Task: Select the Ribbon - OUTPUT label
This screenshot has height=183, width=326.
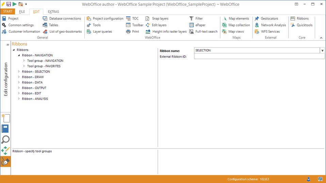Action: (x=34, y=88)
